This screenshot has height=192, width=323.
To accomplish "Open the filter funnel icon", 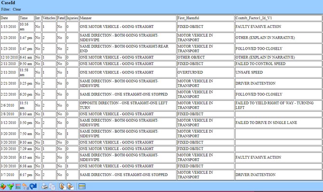I will pos(11,186).
